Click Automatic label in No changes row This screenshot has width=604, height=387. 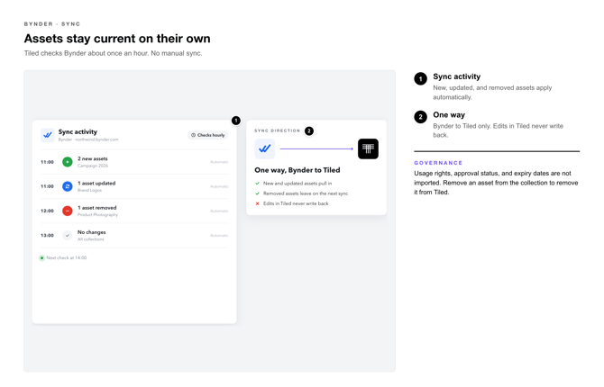[x=219, y=236]
